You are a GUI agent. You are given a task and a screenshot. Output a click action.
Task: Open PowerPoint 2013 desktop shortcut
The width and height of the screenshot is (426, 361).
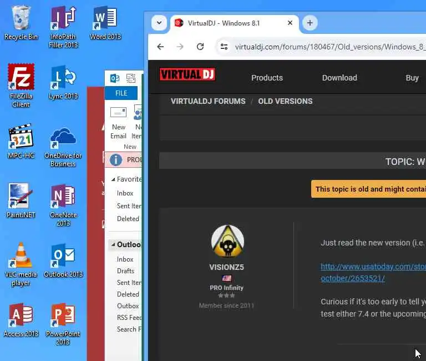coord(63,324)
